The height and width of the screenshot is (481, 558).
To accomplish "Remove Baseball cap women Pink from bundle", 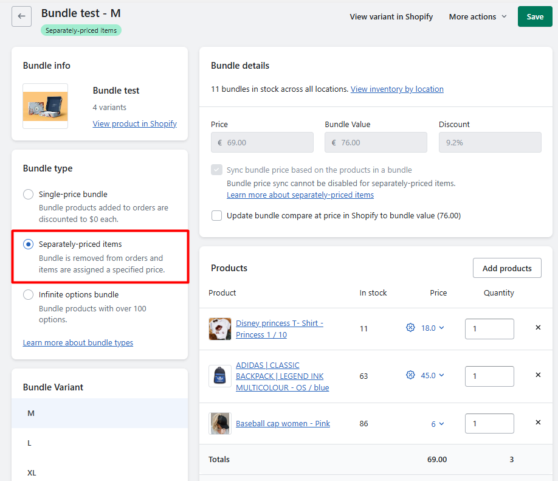I will point(538,422).
